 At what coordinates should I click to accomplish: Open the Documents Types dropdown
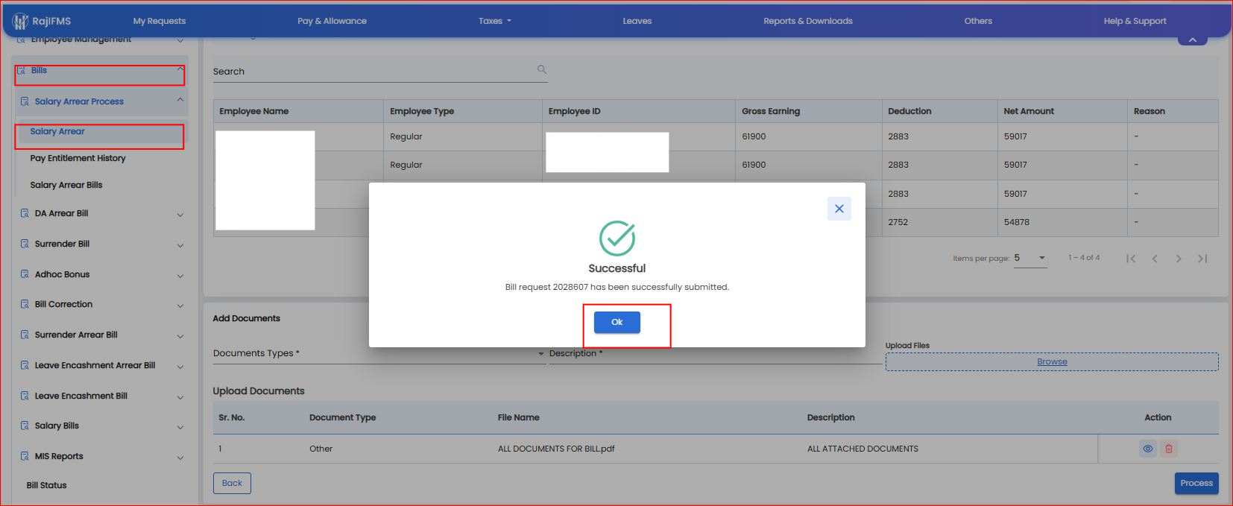(x=379, y=353)
